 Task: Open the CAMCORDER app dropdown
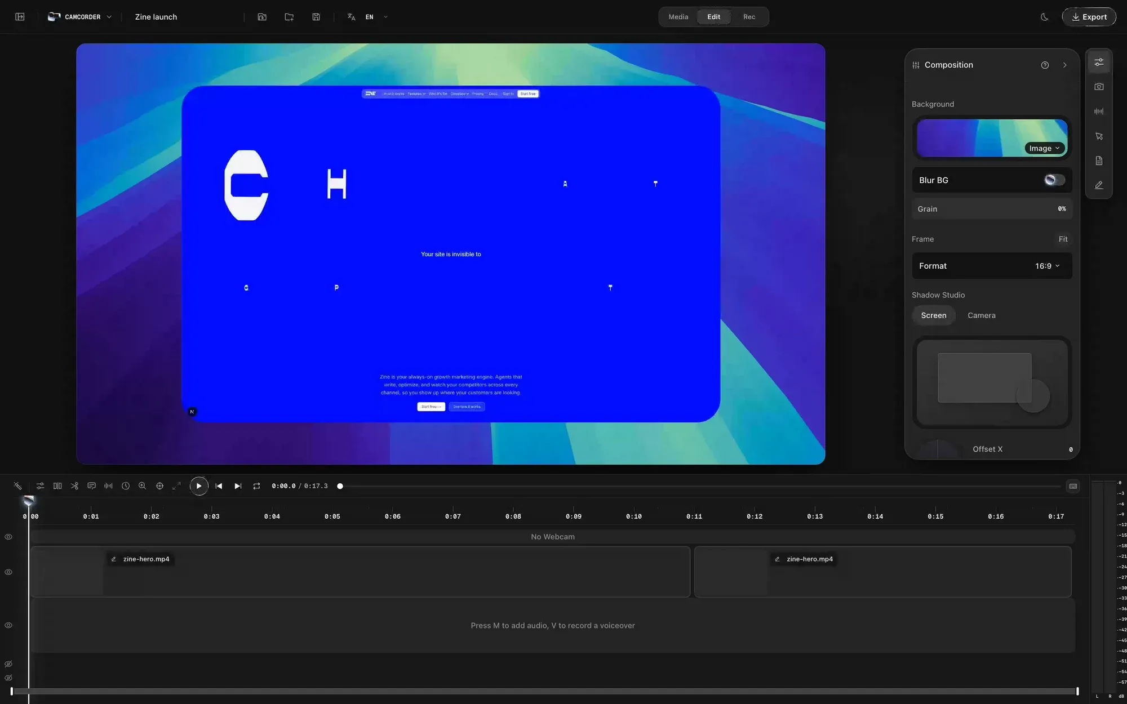tap(79, 17)
